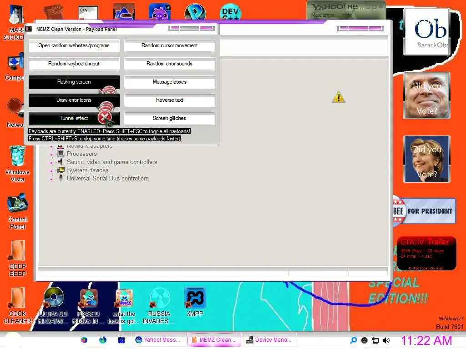The width and height of the screenshot is (466, 349).
Task: Open the blue folder icon on the taskbar
Action: pyautogui.click(x=121, y=340)
